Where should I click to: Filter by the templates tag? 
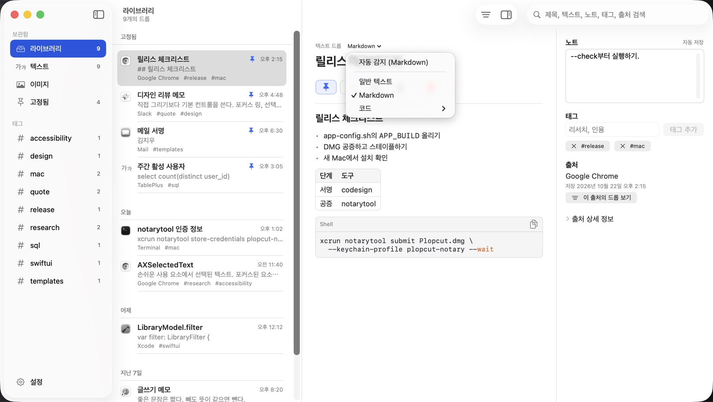coord(58,281)
